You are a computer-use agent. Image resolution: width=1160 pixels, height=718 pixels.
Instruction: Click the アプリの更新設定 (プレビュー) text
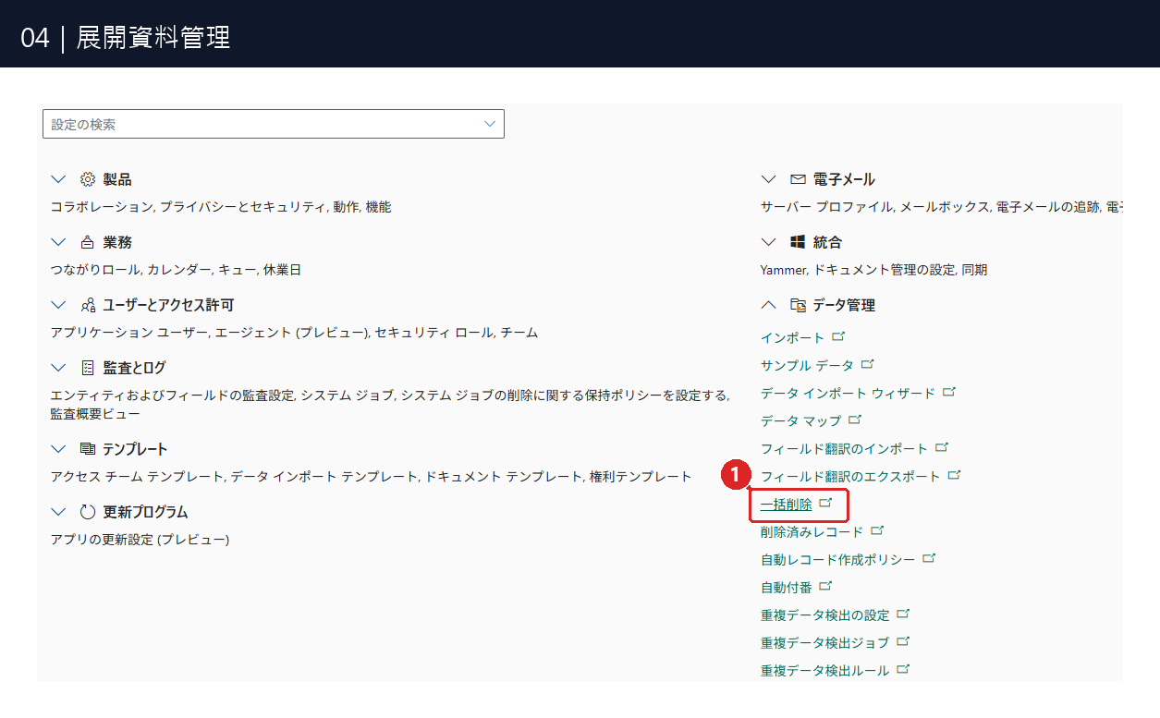pyautogui.click(x=140, y=540)
